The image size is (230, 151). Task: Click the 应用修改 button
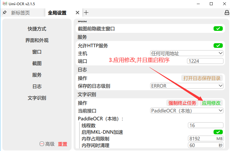(211, 103)
